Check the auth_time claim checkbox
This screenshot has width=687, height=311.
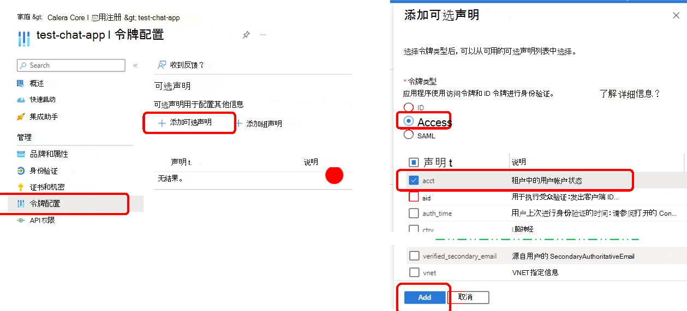[414, 213]
